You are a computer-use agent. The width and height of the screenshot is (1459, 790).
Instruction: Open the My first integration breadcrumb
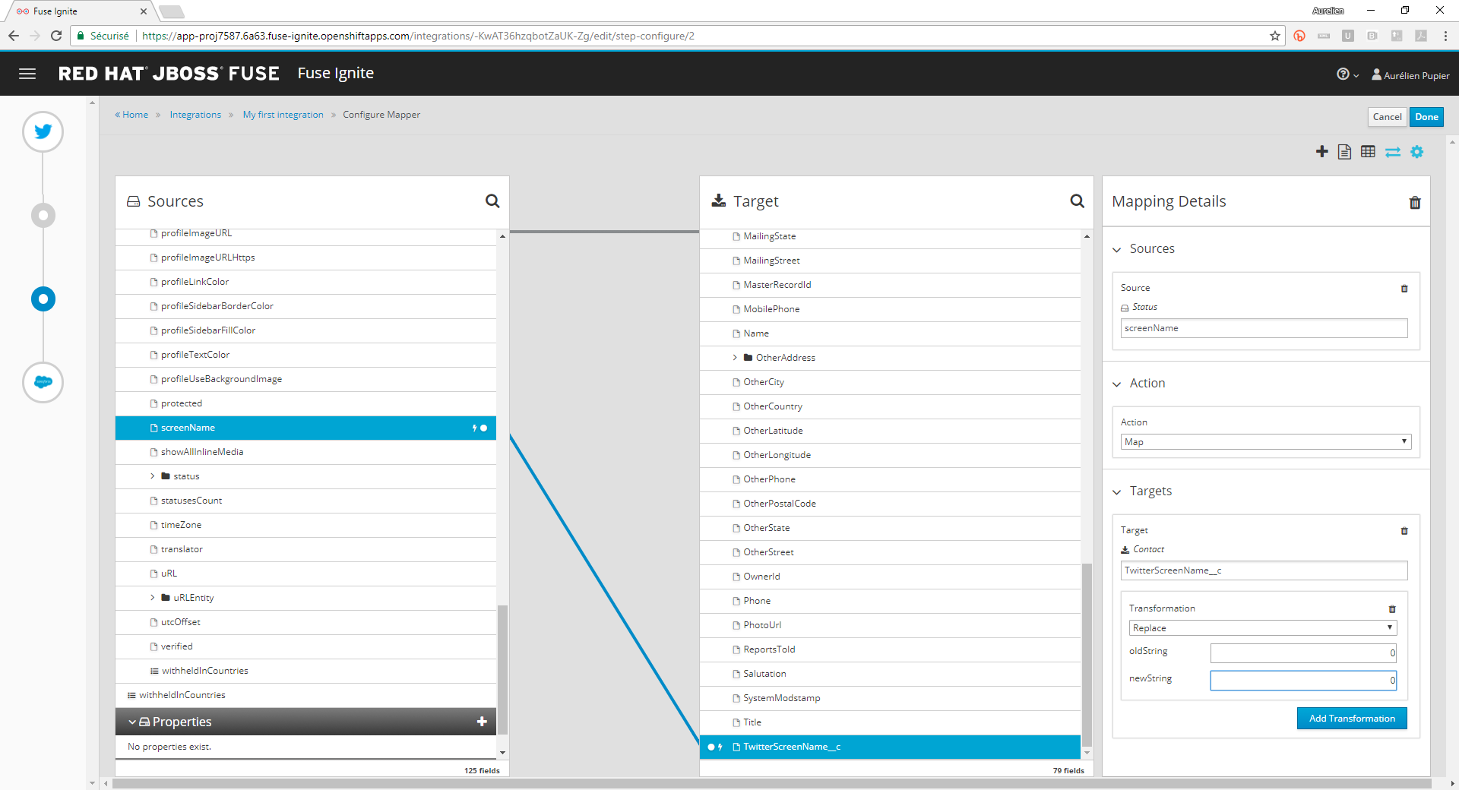[x=283, y=114]
